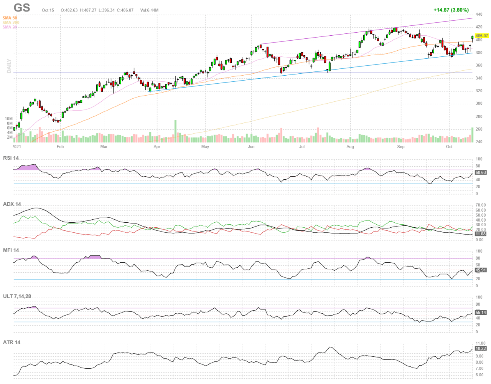
Task: Click the RSI value tag 60.63
Action: [481, 172]
